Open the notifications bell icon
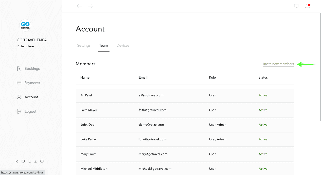 pos(307,6)
